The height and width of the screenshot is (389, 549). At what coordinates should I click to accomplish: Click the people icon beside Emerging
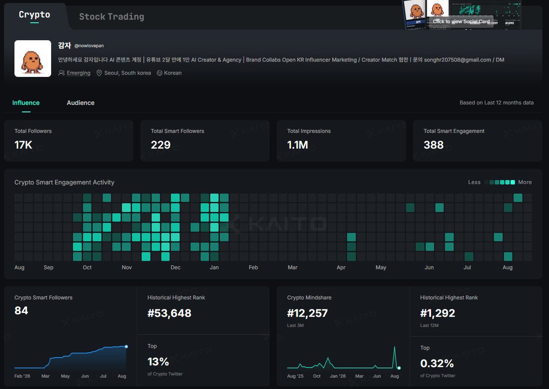click(62, 73)
